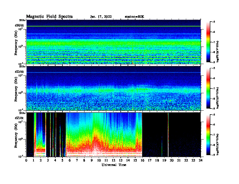Click hour tick label "21" on time axis
Image resolution: width=239 pixels, height=184 pixels.
(x=179, y=160)
